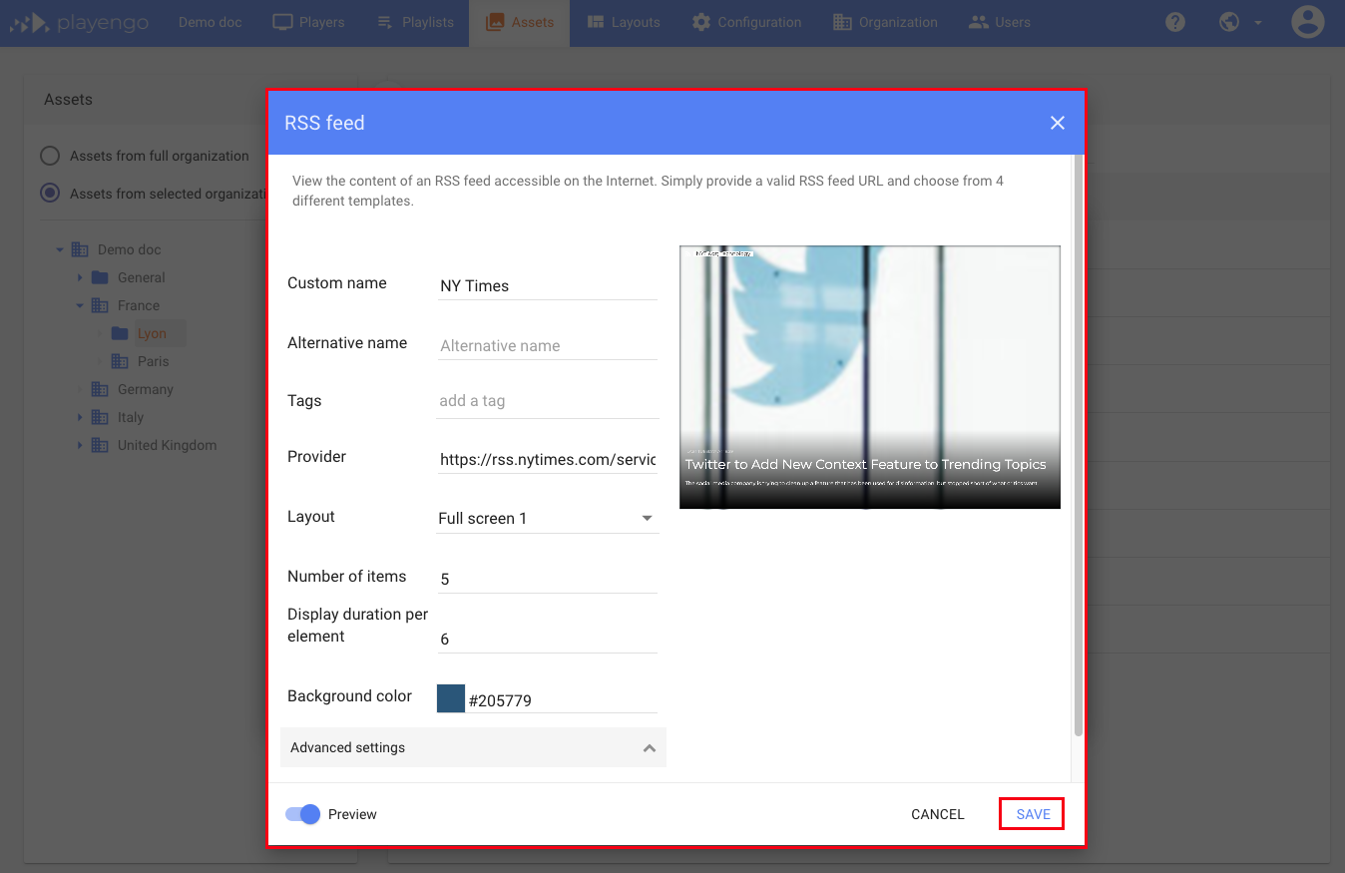Screen dimensions: 1345x873
Task: Open the Configuration tab
Action: pyautogui.click(x=746, y=22)
